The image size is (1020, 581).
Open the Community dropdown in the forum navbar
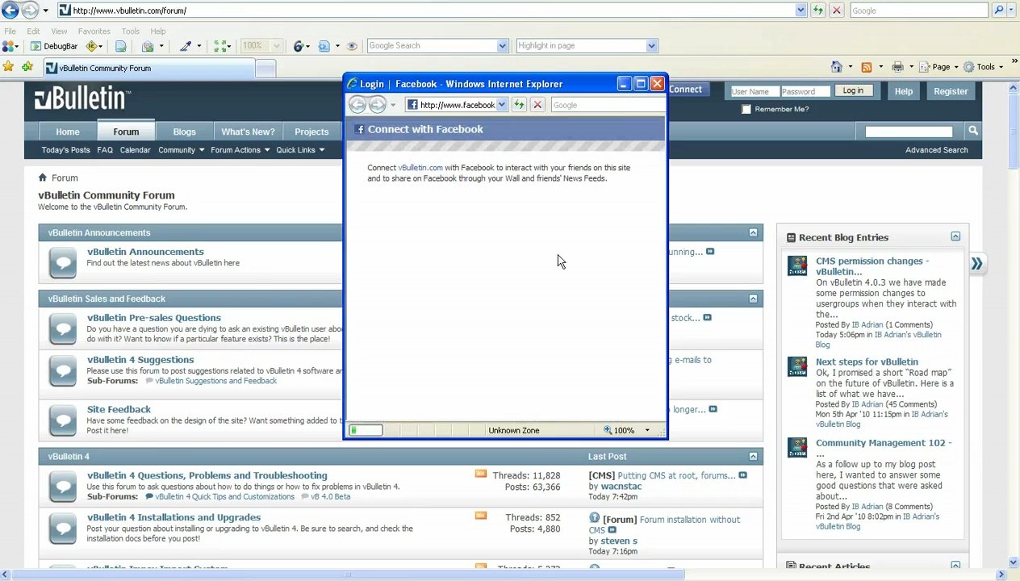click(x=180, y=150)
